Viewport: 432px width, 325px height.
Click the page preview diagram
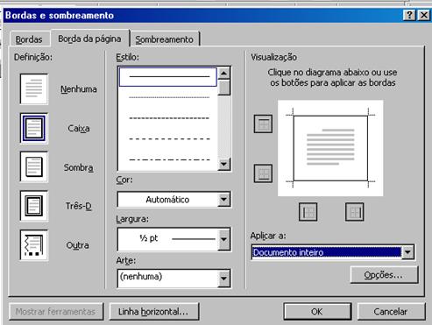pos(330,148)
